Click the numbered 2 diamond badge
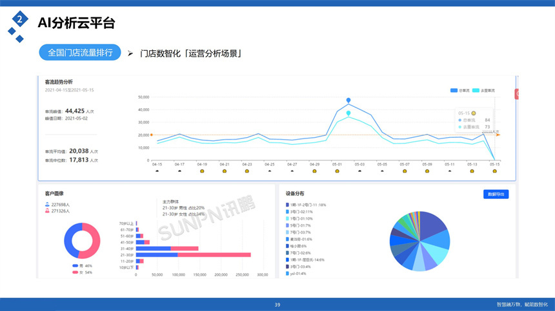The image size is (555, 311). tap(20, 19)
